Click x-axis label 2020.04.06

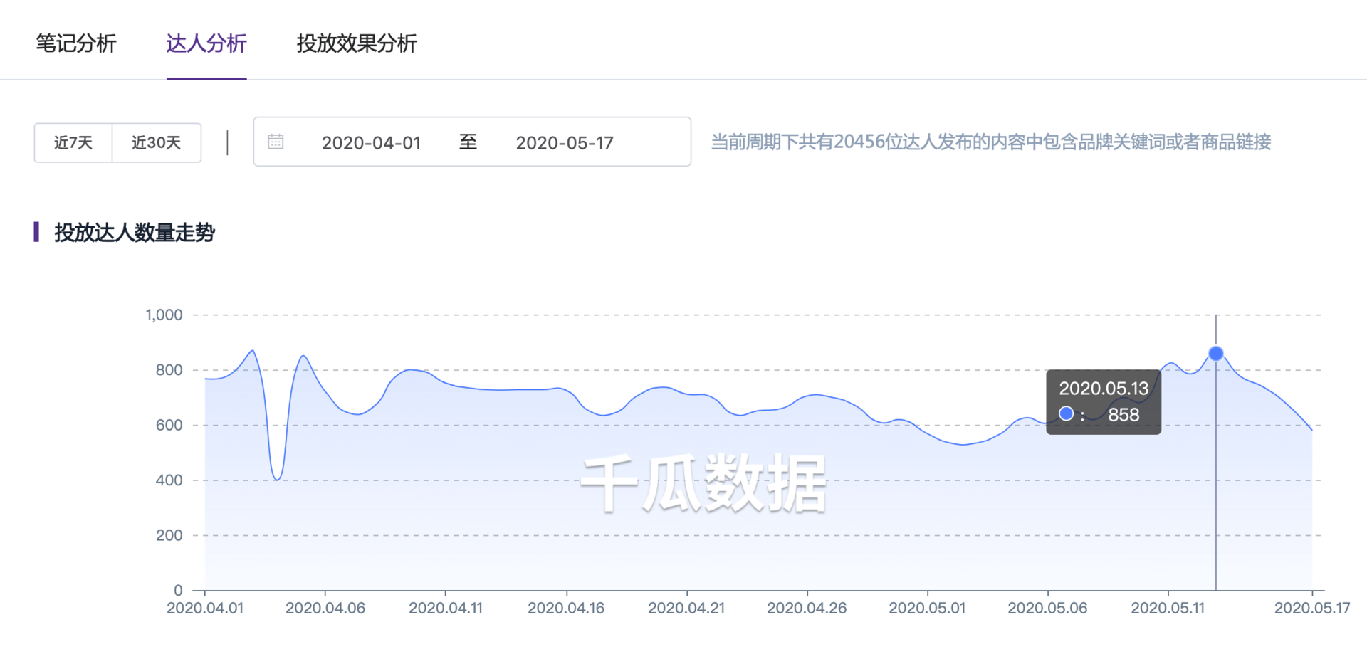[325, 608]
